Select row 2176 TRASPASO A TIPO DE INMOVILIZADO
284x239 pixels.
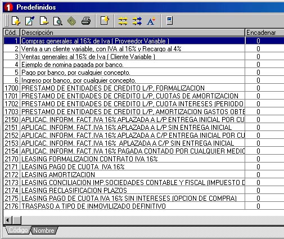143,206
